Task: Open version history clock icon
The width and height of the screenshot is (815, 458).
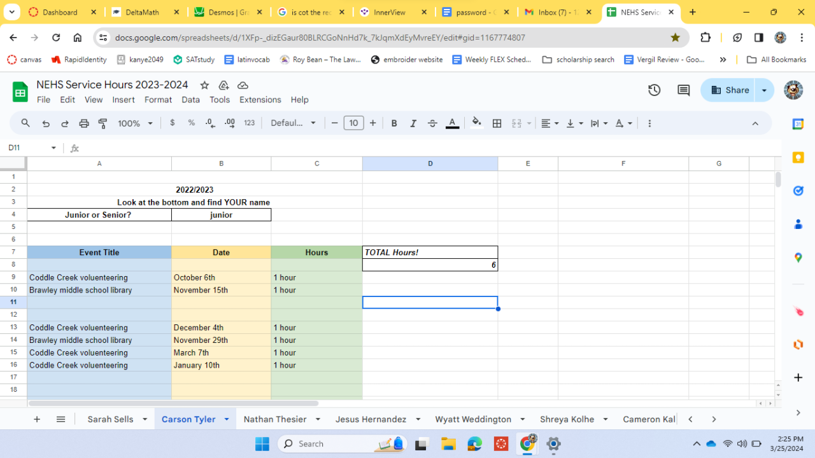Action: coord(654,90)
